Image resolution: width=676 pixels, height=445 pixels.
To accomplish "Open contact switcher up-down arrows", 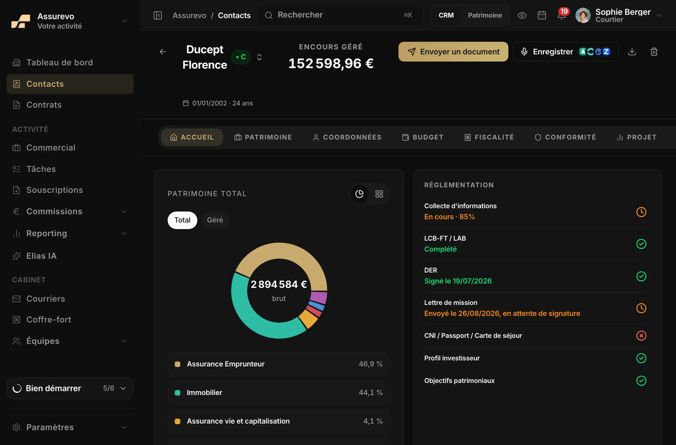I will pos(259,57).
